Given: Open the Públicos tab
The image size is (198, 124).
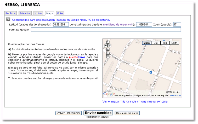Looking at the screenshot, I should coord(10,13).
